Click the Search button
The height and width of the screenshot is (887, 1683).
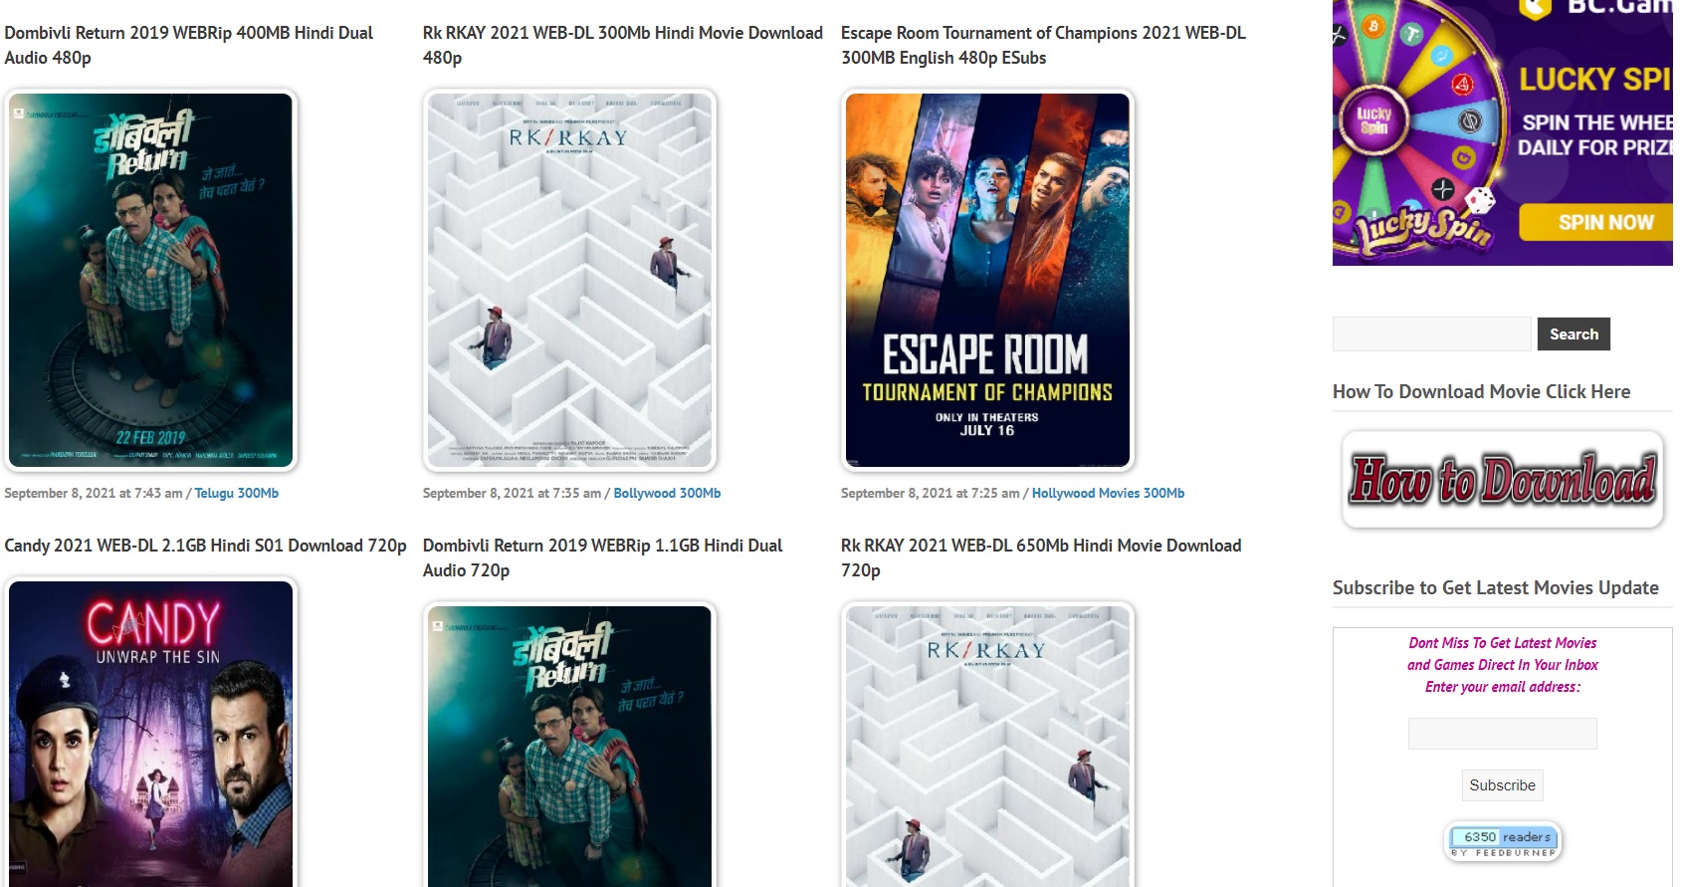(x=1574, y=334)
